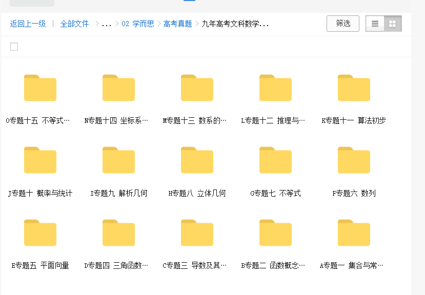Click the O专题十五 不等式 folder name
The width and height of the screenshot is (425, 295).
[37, 120]
